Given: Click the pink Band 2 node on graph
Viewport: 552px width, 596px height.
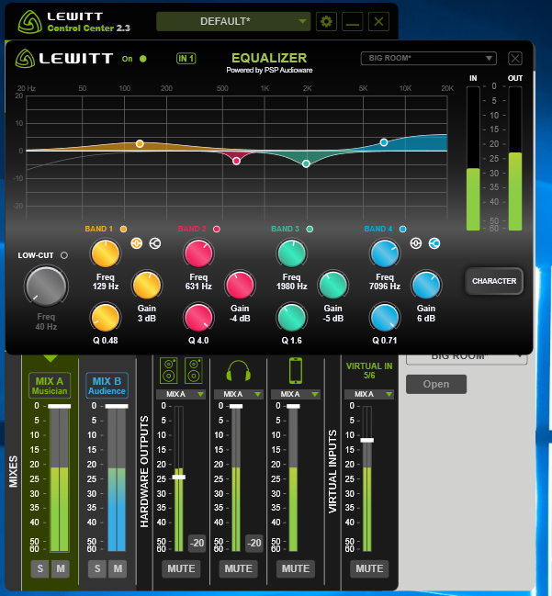Looking at the screenshot, I should point(236,161).
